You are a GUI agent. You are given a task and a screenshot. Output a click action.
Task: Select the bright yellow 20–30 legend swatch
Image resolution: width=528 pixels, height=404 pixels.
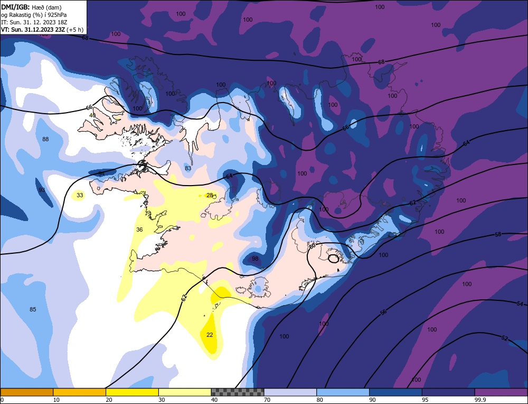coord(132,392)
